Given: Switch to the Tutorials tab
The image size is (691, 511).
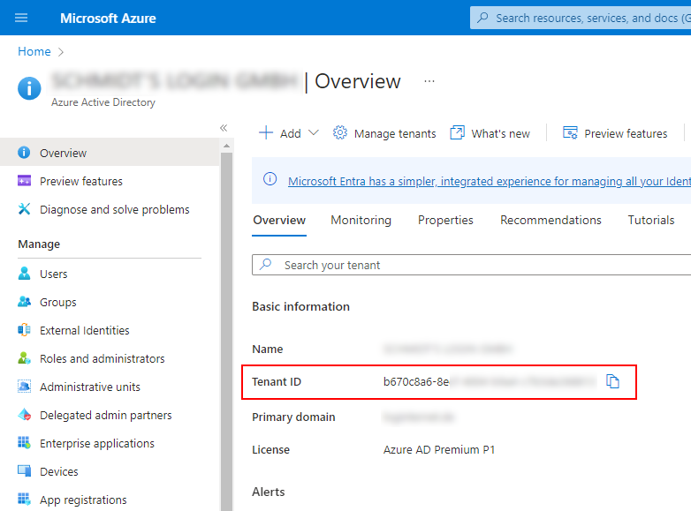Looking at the screenshot, I should [x=651, y=220].
